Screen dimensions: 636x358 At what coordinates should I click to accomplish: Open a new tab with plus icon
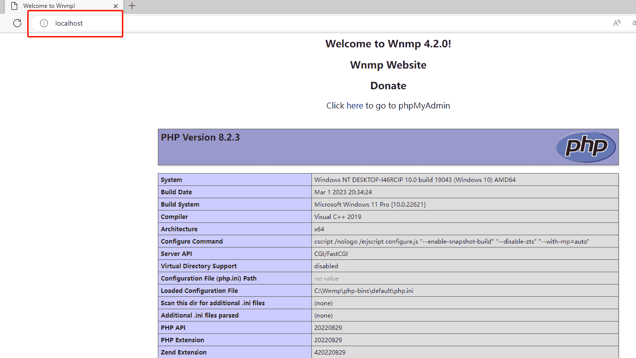(x=132, y=6)
